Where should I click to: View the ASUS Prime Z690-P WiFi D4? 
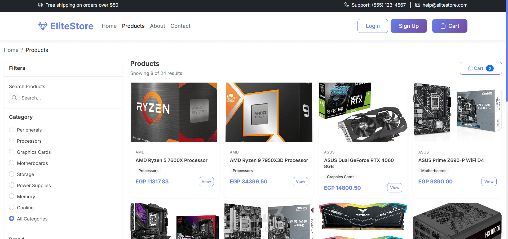(x=489, y=182)
